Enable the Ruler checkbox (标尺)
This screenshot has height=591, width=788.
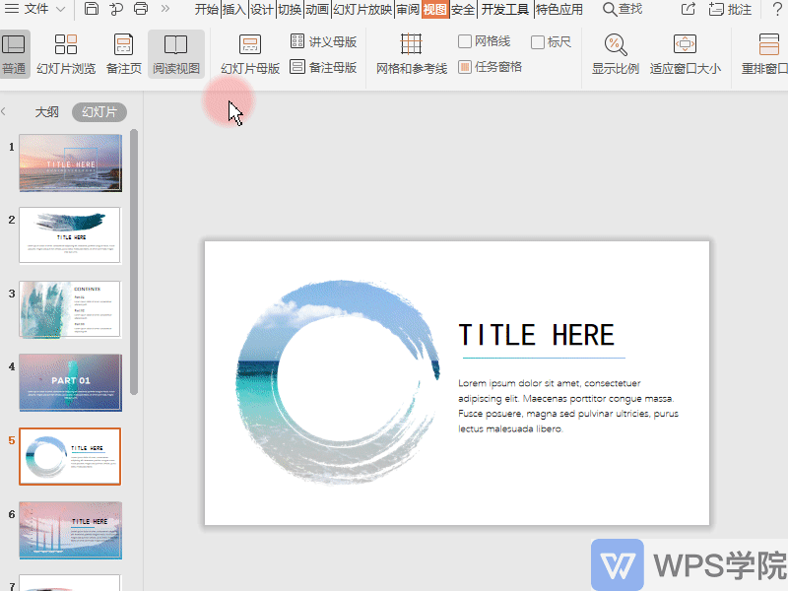(538, 42)
